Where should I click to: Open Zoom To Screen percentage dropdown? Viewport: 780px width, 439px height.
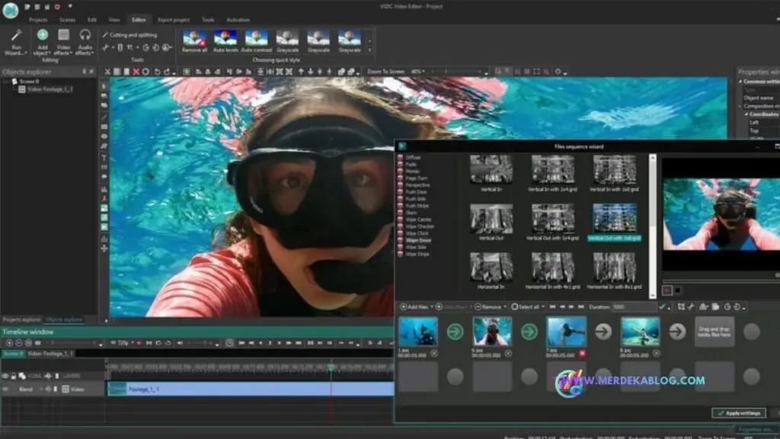point(418,72)
